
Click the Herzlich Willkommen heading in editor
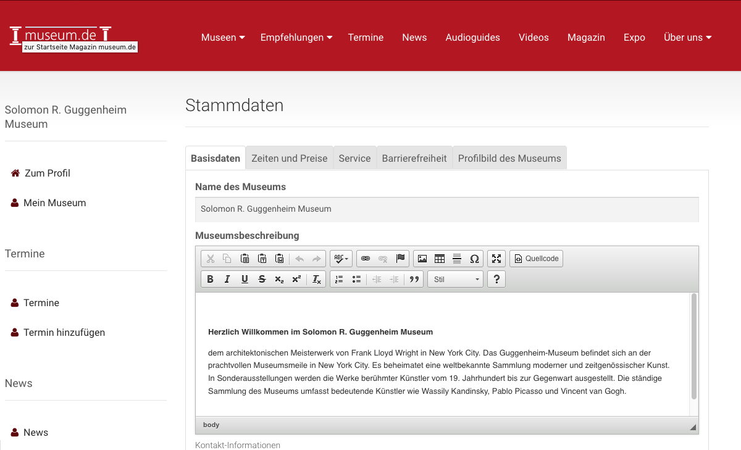click(320, 332)
